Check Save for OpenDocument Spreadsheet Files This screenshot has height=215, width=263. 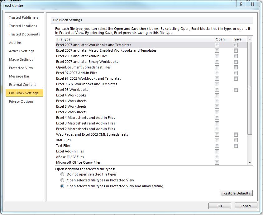pos(236,67)
